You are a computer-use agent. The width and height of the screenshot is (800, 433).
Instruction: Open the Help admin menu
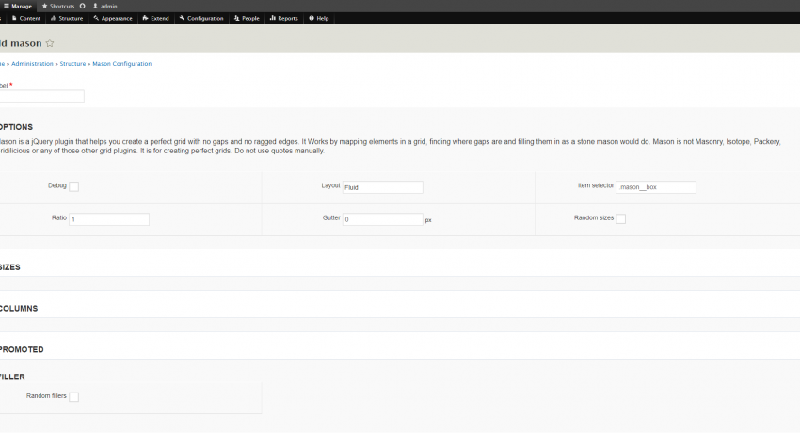[x=319, y=19]
